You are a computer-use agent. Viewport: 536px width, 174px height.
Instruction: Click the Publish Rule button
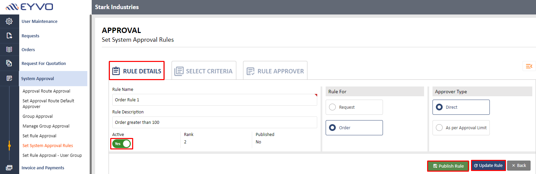448,166
